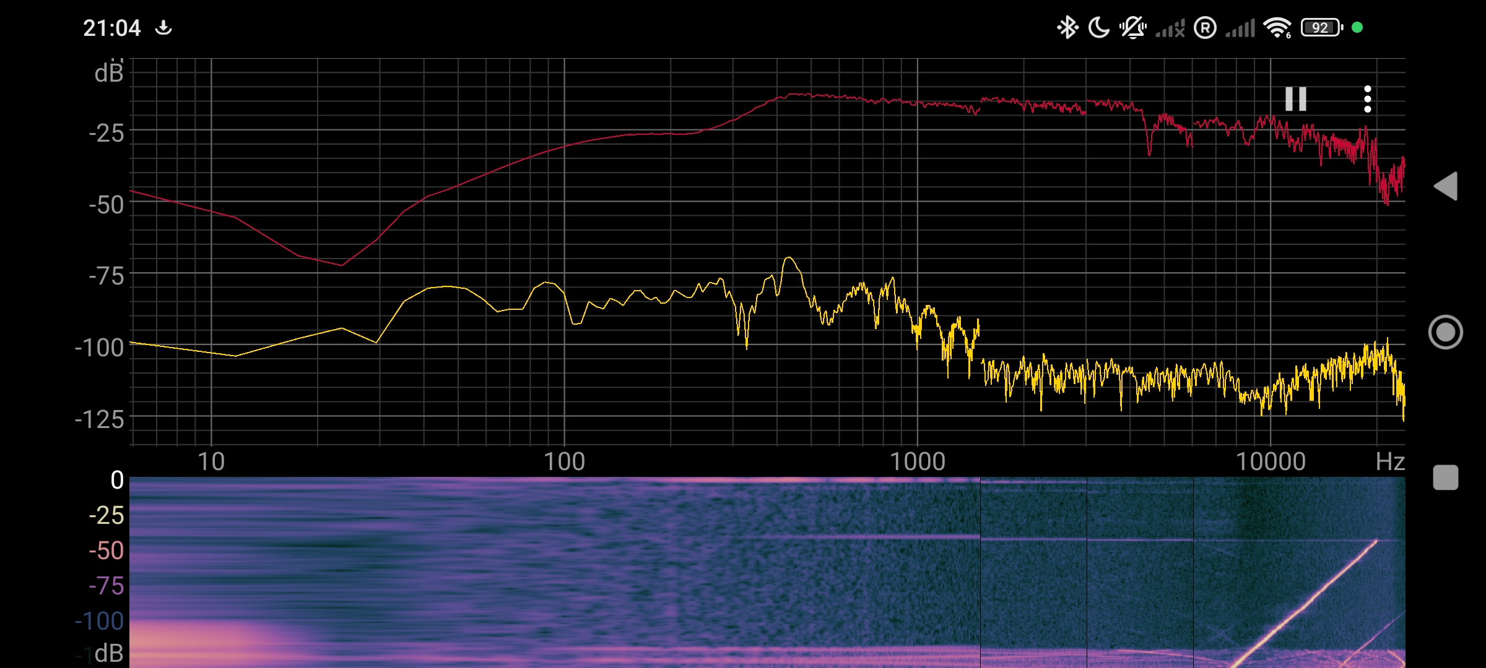Tap the square recent apps button

tap(1446, 477)
